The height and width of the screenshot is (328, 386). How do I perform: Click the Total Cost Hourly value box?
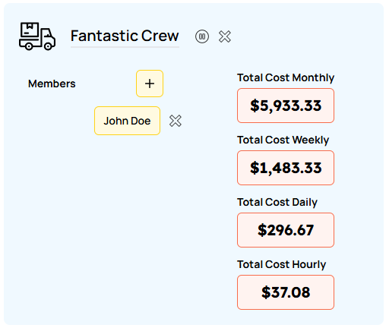coord(286,292)
